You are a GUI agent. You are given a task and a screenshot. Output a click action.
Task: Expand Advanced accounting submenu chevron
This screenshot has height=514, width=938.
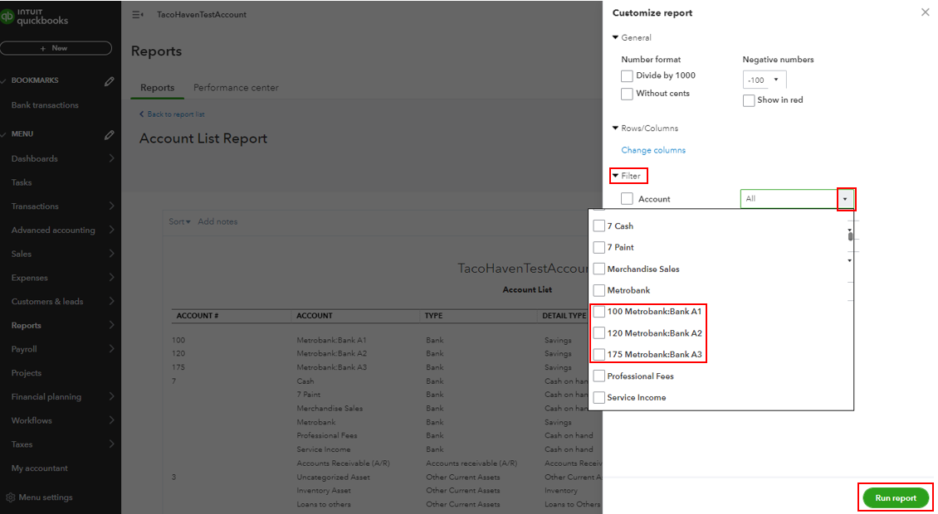(111, 230)
